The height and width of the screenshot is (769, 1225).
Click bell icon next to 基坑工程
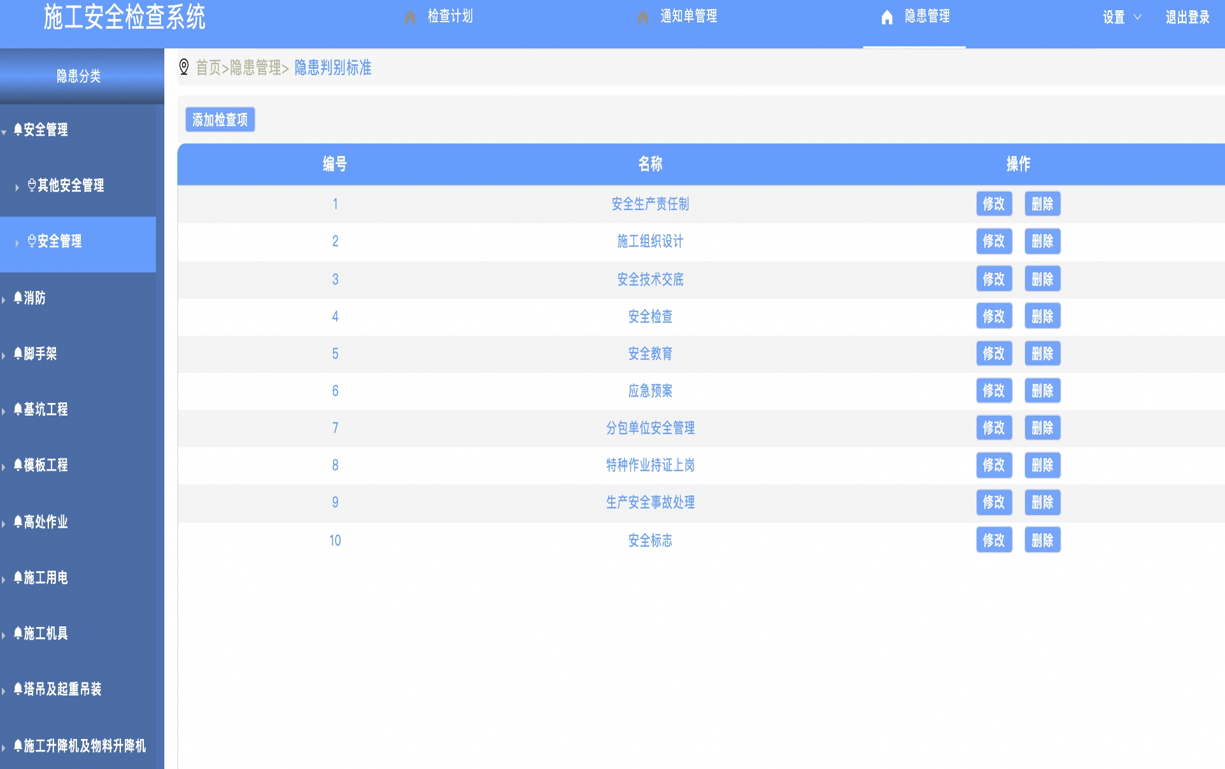point(18,409)
